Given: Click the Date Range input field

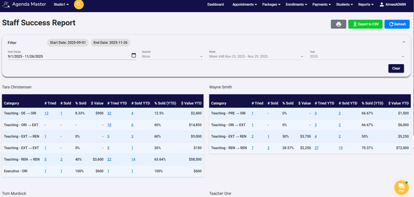Looking at the screenshot, I should point(69,57).
